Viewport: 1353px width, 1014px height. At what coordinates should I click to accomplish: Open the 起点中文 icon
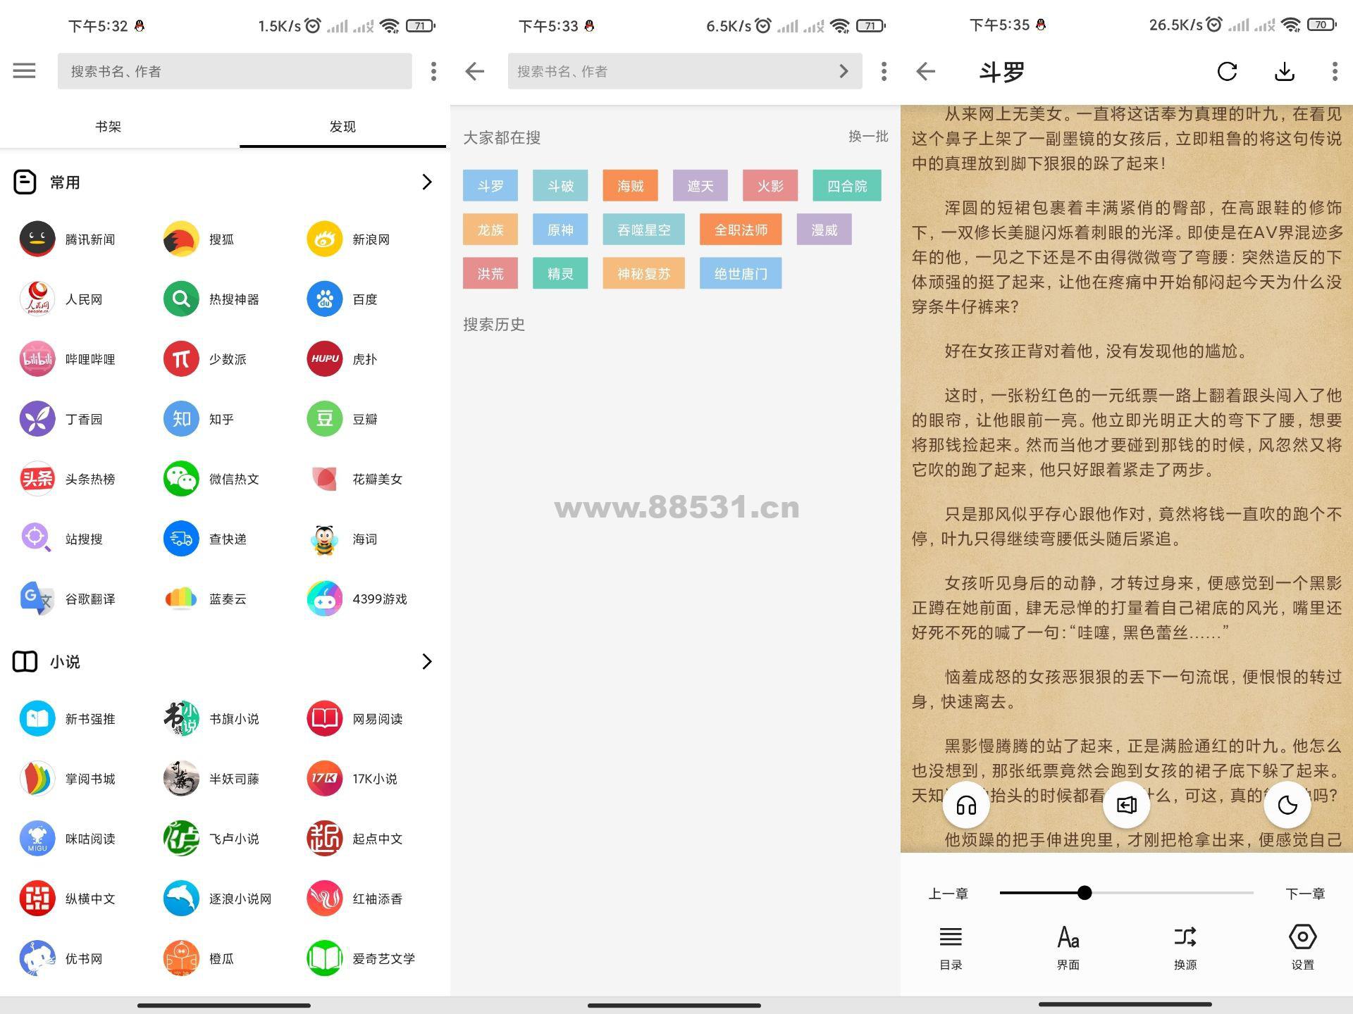(x=325, y=839)
